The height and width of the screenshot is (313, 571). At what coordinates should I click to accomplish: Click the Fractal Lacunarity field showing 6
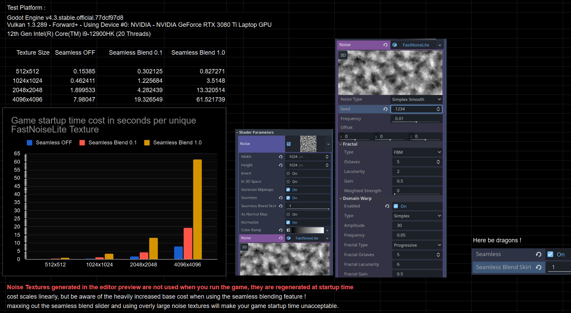click(x=417, y=264)
